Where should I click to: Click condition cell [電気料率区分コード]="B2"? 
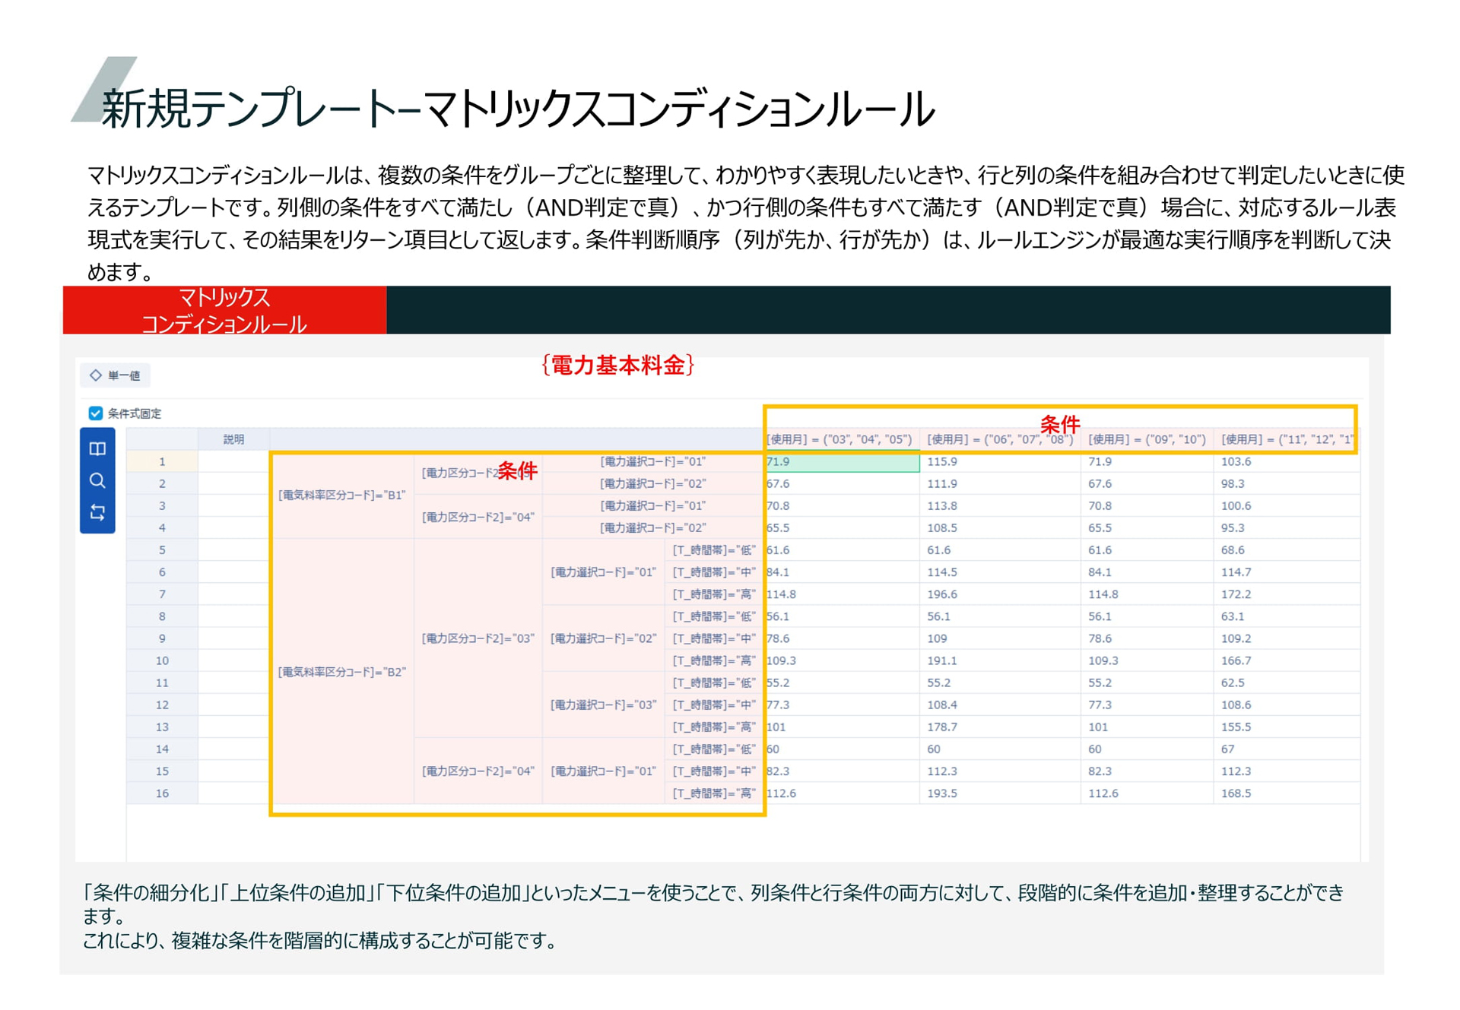tap(342, 672)
